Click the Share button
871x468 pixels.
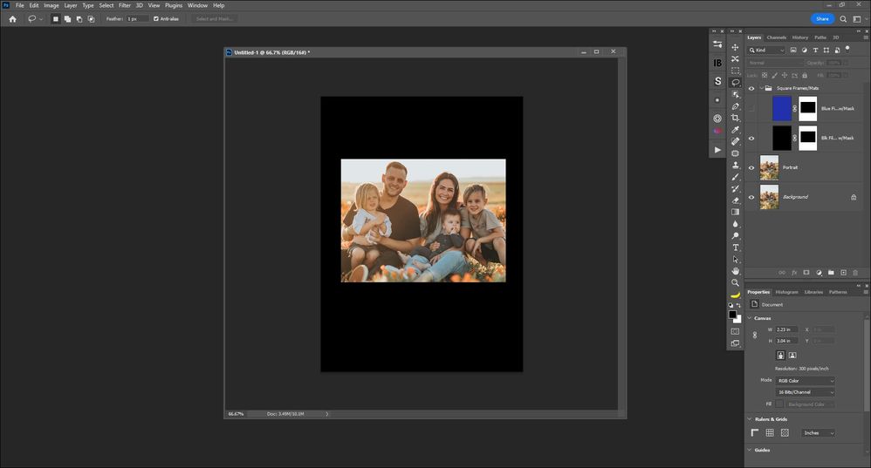coord(822,19)
